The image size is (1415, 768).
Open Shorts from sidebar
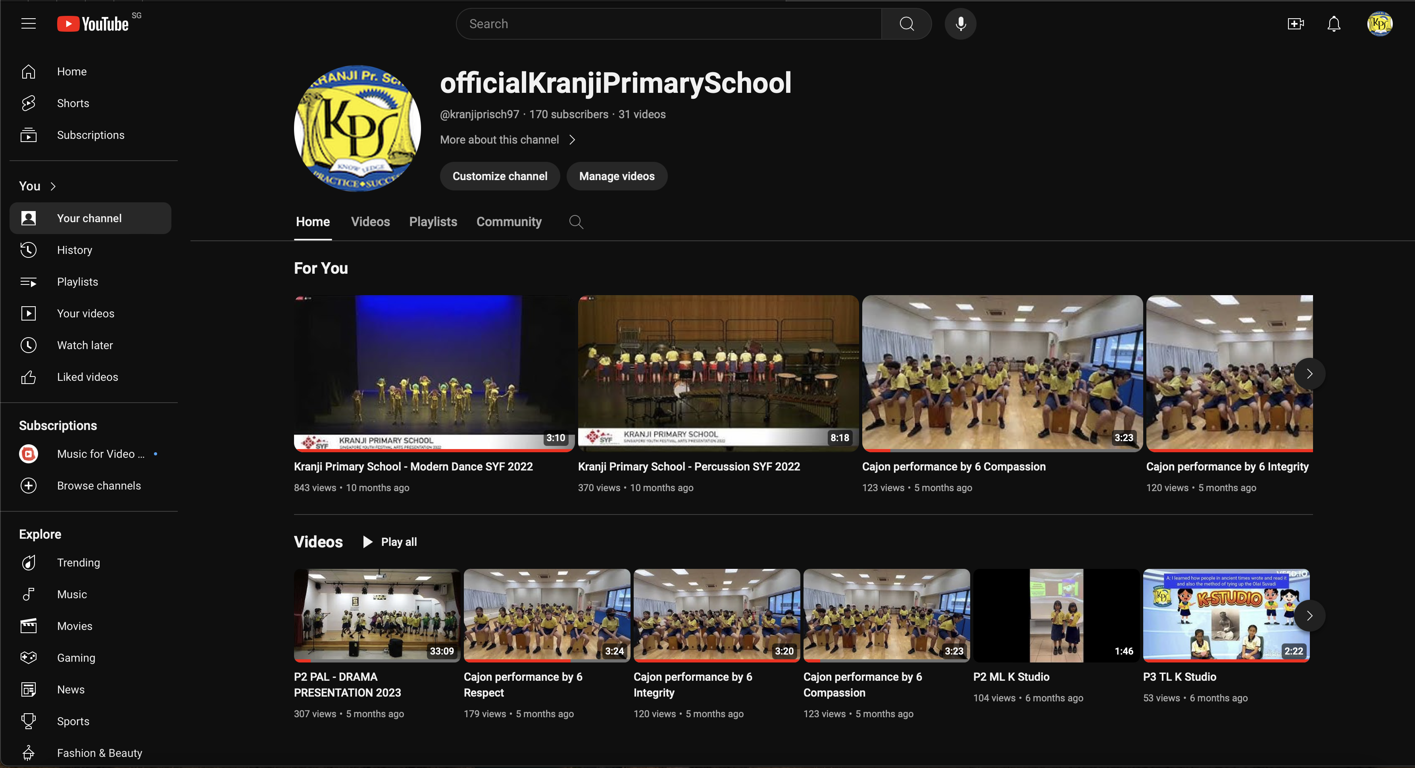point(90,103)
